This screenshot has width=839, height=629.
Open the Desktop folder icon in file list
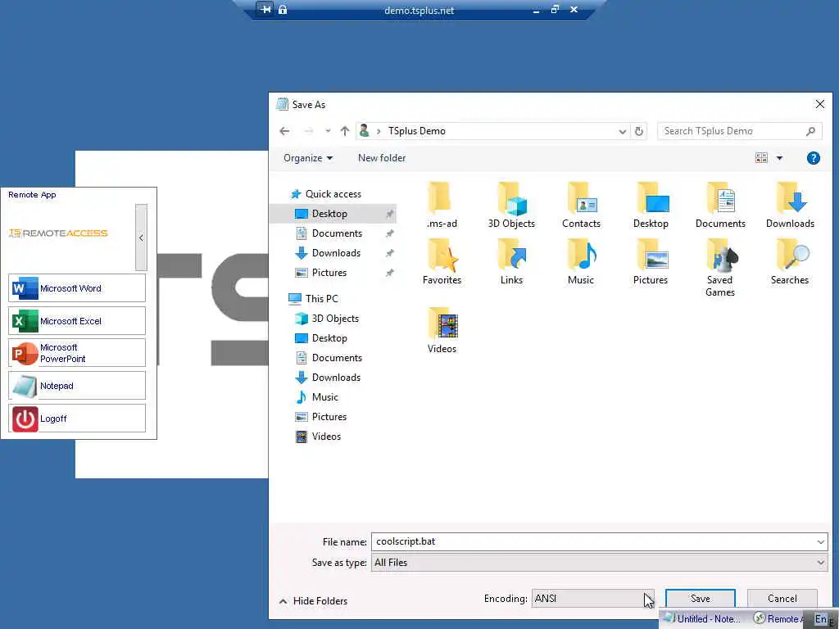pyautogui.click(x=651, y=206)
